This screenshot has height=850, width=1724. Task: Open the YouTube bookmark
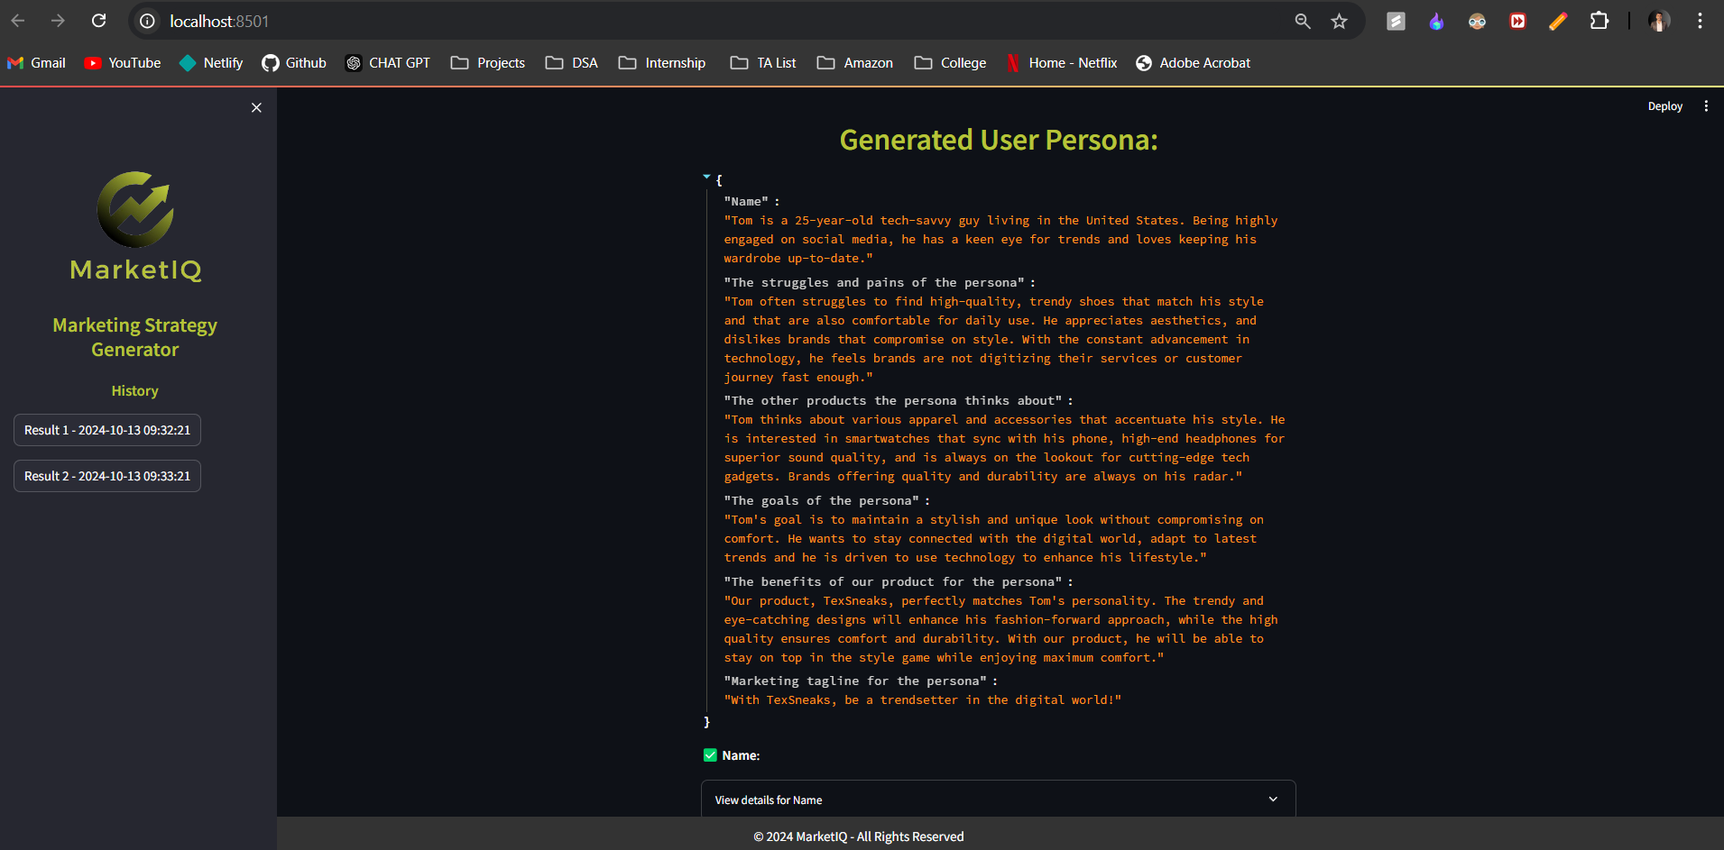[x=123, y=63]
